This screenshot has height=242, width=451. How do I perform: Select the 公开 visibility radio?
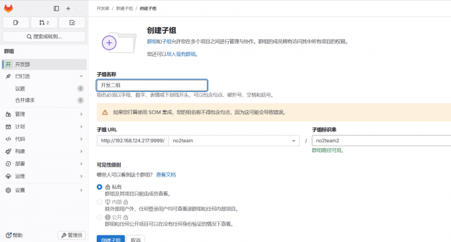[x=99, y=218]
